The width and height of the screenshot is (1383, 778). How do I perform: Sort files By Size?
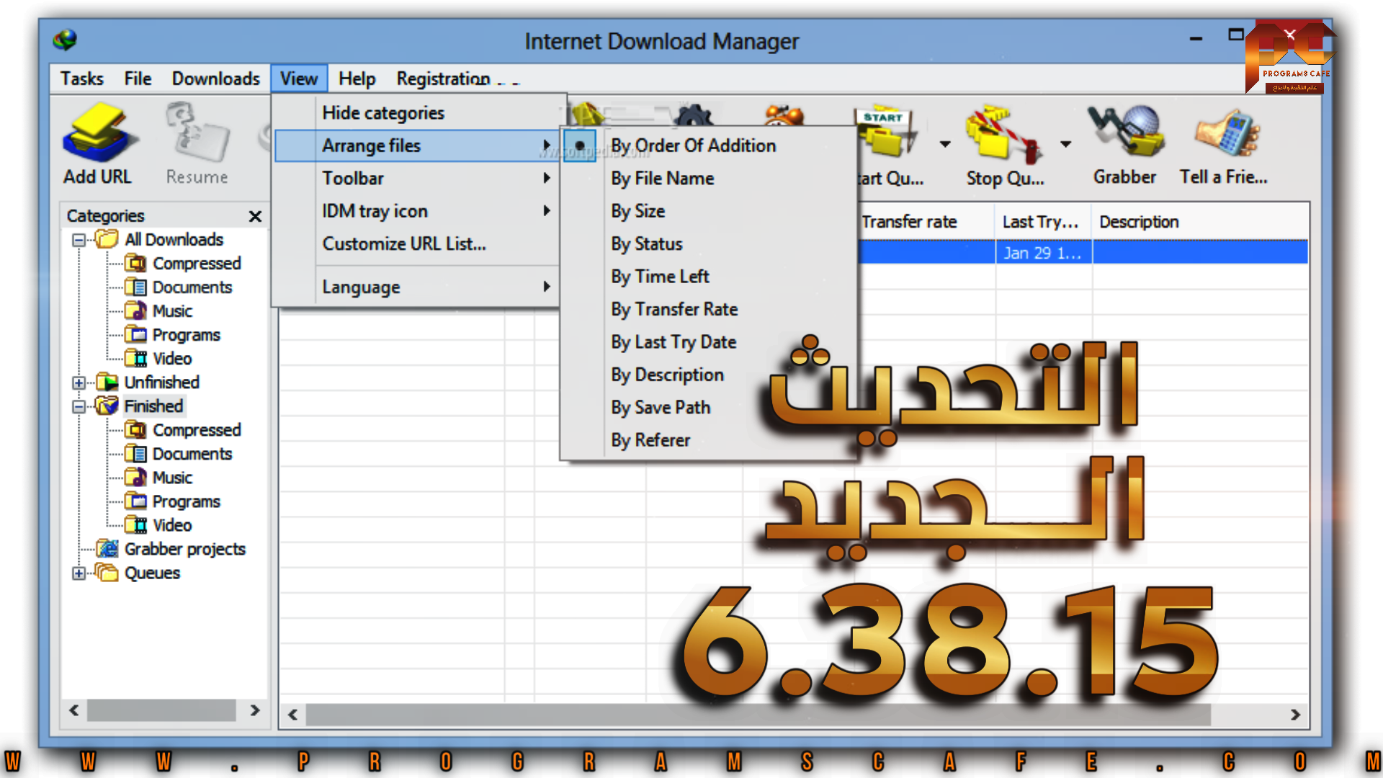(637, 211)
